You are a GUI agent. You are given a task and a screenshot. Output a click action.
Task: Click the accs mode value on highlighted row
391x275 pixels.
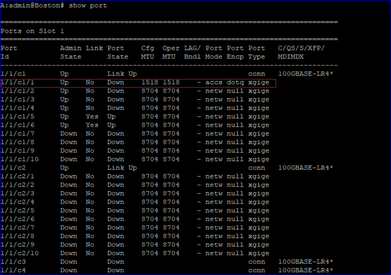click(214, 82)
